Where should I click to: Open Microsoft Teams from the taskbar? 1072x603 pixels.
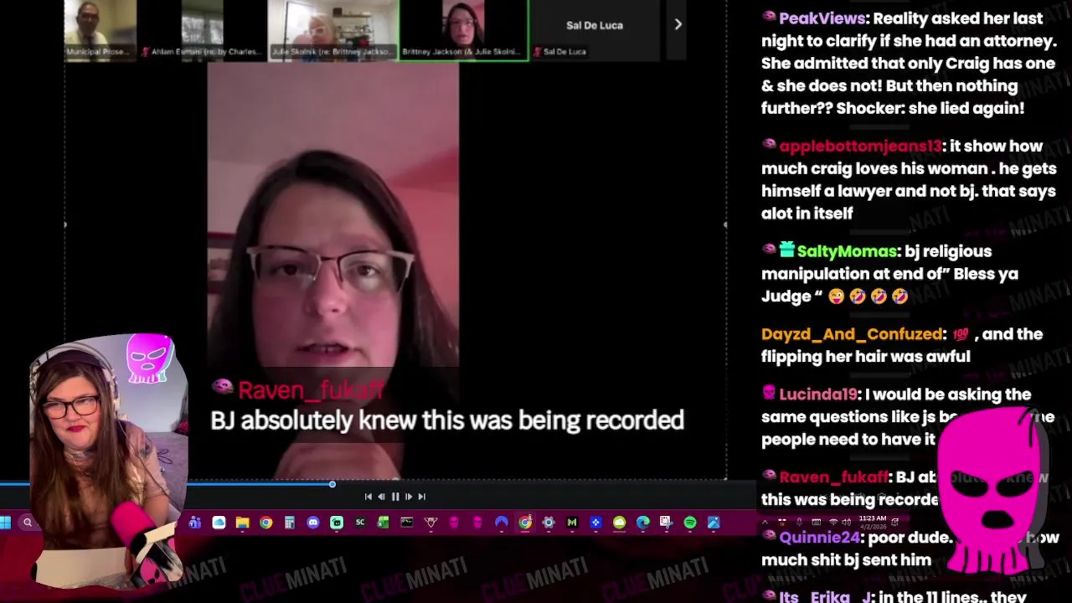[x=195, y=523]
